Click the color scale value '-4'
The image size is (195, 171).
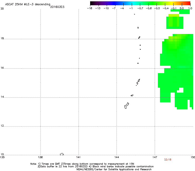[x=122, y=8]
